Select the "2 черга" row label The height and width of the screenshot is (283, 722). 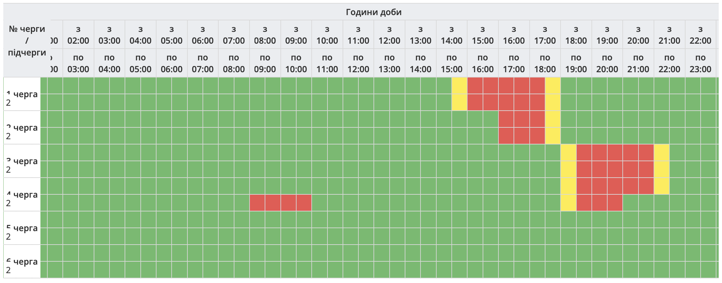click(22, 128)
